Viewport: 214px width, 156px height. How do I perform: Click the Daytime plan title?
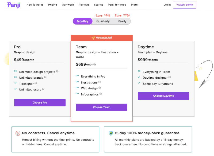[x=146, y=47]
